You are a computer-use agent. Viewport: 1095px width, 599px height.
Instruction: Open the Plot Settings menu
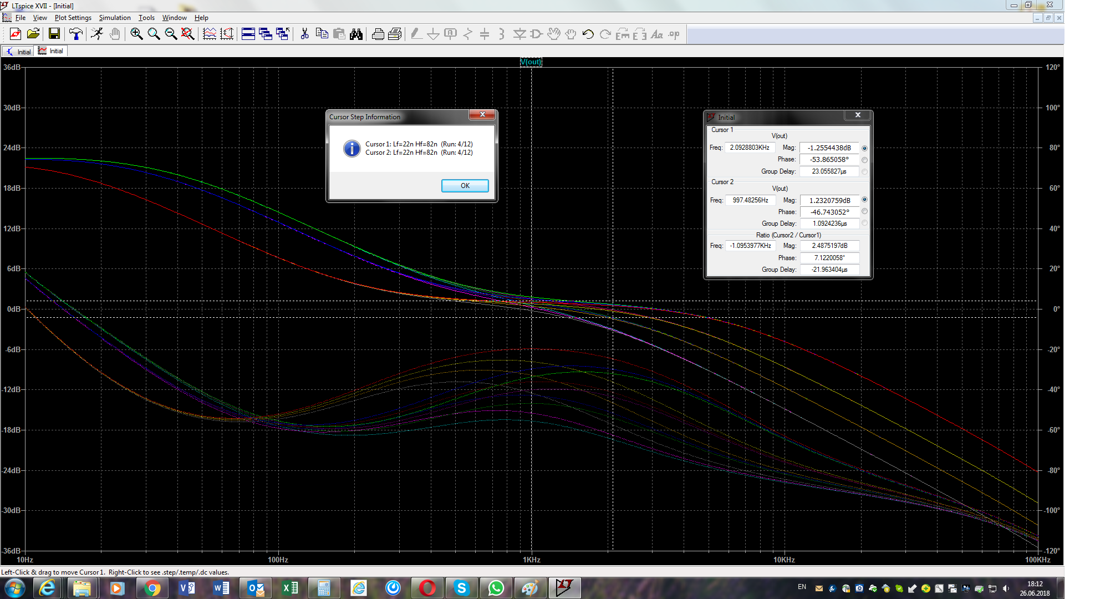click(x=73, y=18)
